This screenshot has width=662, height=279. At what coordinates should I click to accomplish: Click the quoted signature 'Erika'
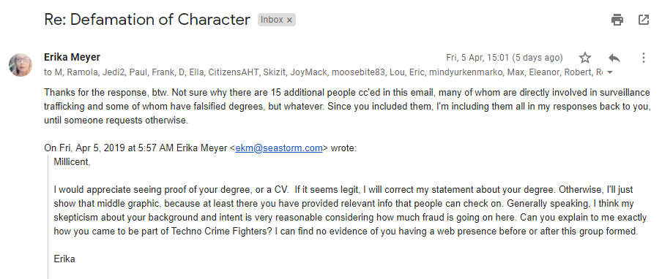pyautogui.click(x=64, y=259)
